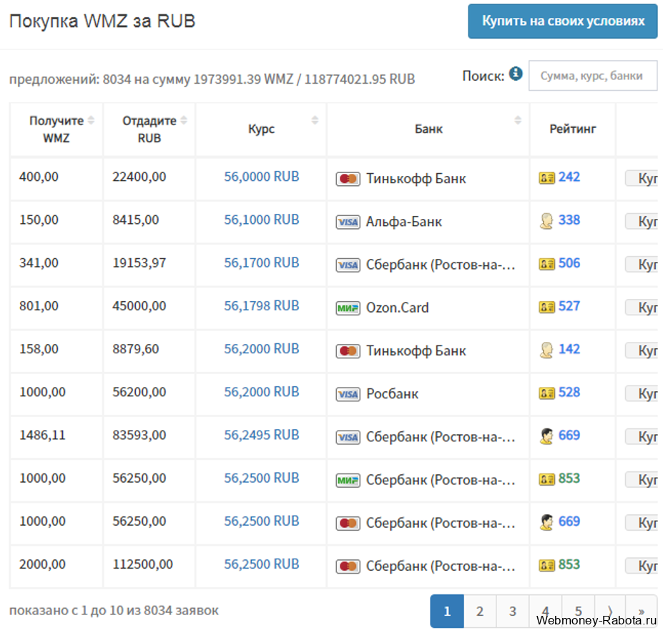Focus the Сумма, курс, банки search field
This screenshot has height=633, width=663.
pyautogui.click(x=593, y=76)
